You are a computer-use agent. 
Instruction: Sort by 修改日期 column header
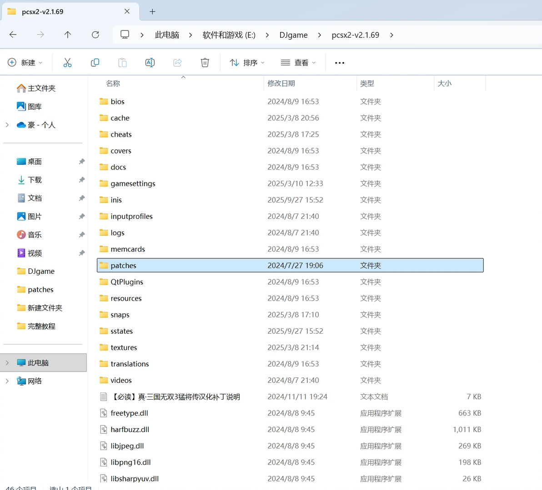click(281, 83)
